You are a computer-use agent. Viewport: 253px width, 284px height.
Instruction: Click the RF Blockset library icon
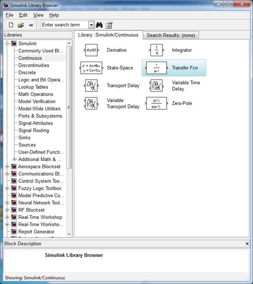pos(14,210)
